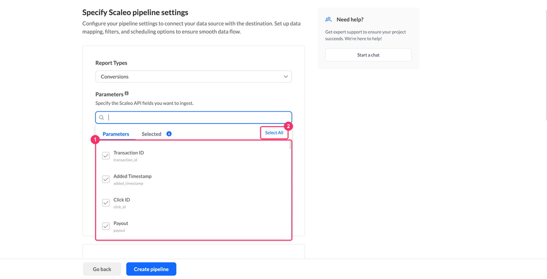The width and height of the screenshot is (547, 279).
Task: Click the Create pipeline button
Action: (x=151, y=269)
